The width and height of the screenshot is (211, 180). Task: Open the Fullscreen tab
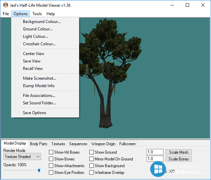click(127, 144)
